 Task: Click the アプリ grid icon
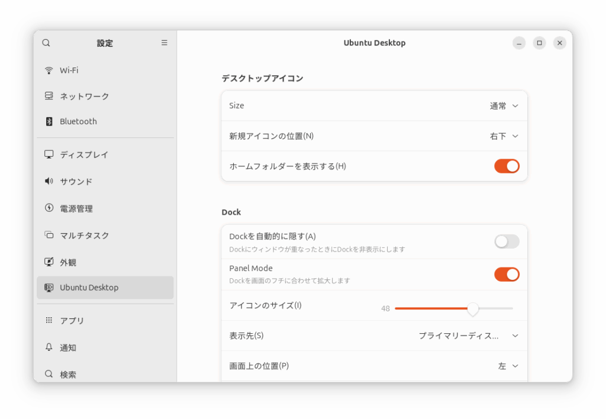click(49, 320)
